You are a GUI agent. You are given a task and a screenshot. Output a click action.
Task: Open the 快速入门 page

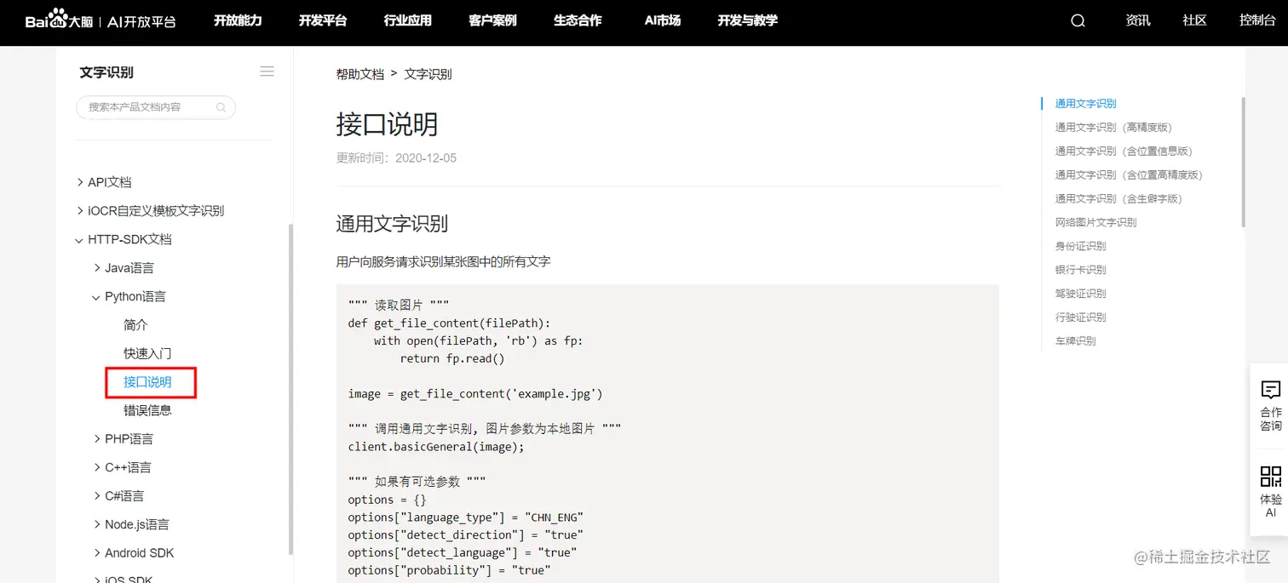[147, 353]
